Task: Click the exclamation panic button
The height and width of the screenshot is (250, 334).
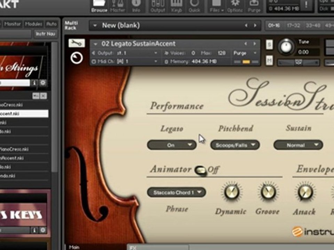Action: point(306,5)
